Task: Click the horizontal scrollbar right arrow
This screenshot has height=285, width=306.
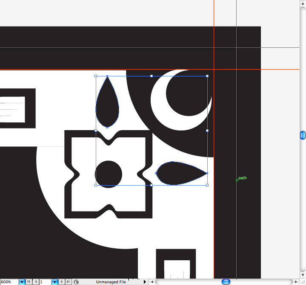Action: tap(296, 282)
